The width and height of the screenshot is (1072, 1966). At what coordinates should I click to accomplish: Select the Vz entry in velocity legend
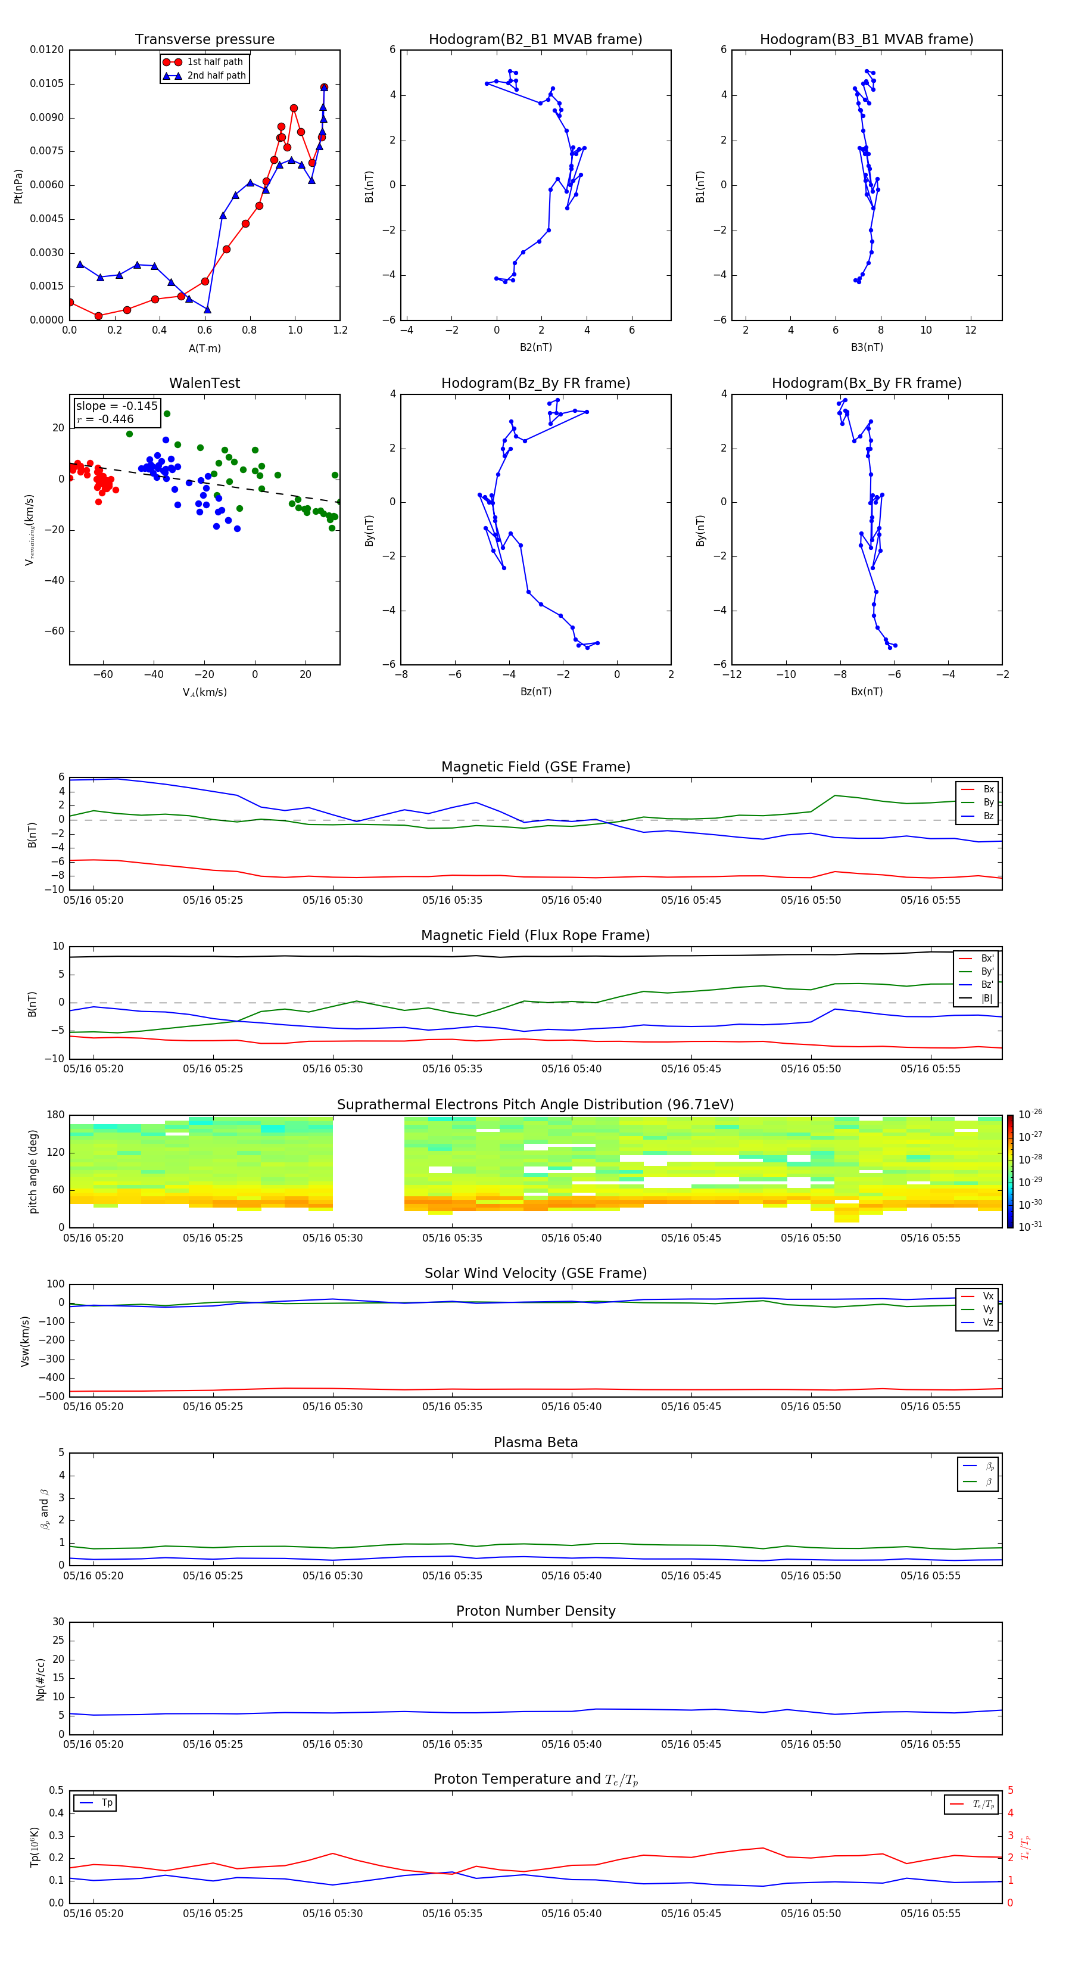point(977,1323)
